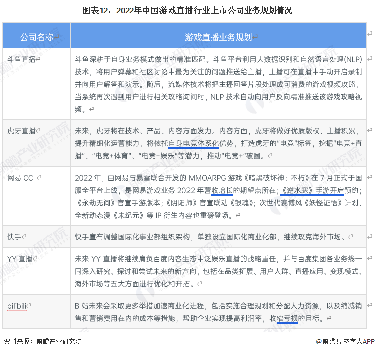The width and height of the screenshot is (375, 352).
Task: Click the text '《永劫无间》官宣手游版本'
Action: [x=118, y=203]
